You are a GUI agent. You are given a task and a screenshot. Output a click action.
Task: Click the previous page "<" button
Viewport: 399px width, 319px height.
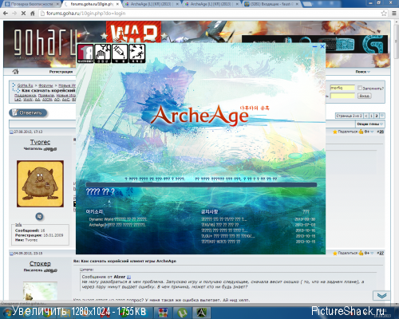click(x=366, y=116)
